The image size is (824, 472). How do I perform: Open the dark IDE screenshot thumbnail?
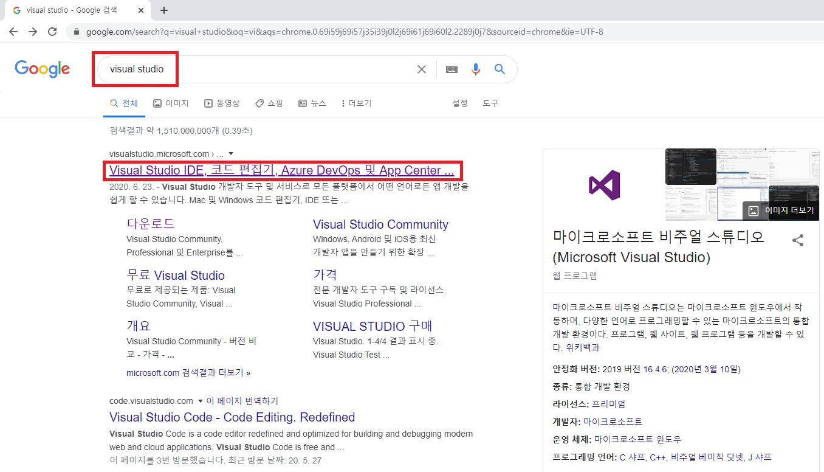(691, 166)
